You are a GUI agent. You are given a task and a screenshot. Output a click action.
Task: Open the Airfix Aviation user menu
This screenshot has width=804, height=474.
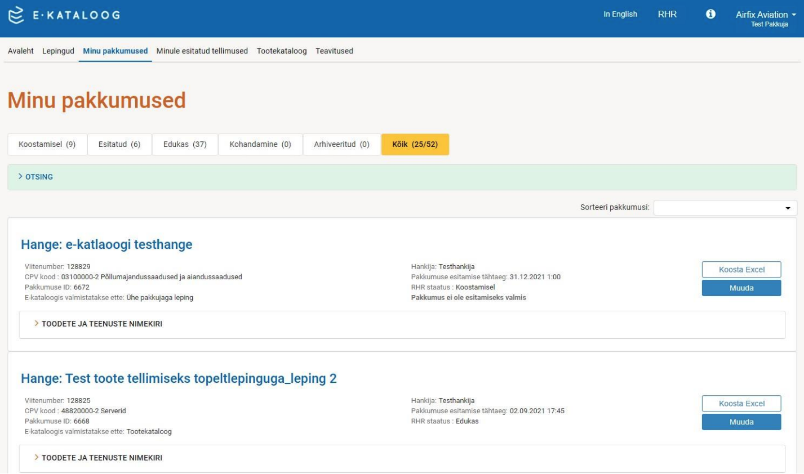click(x=765, y=15)
